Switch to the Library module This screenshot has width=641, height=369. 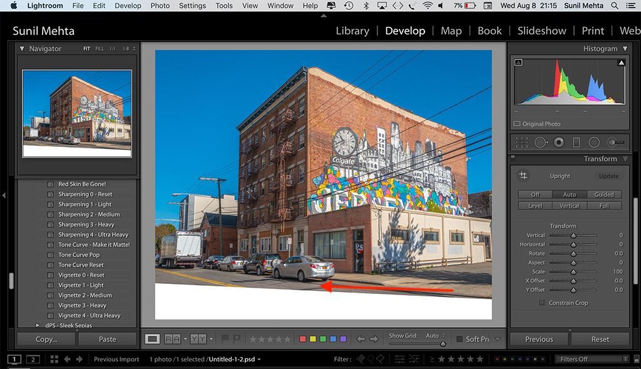click(x=354, y=31)
